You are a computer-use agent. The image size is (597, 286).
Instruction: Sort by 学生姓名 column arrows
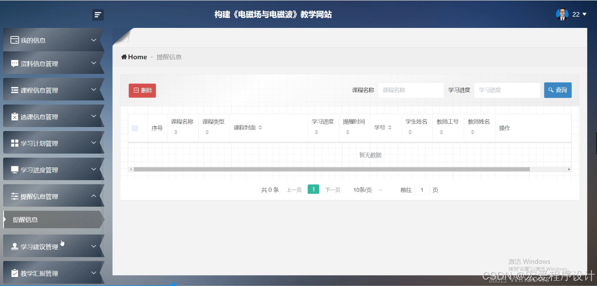[410, 132]
